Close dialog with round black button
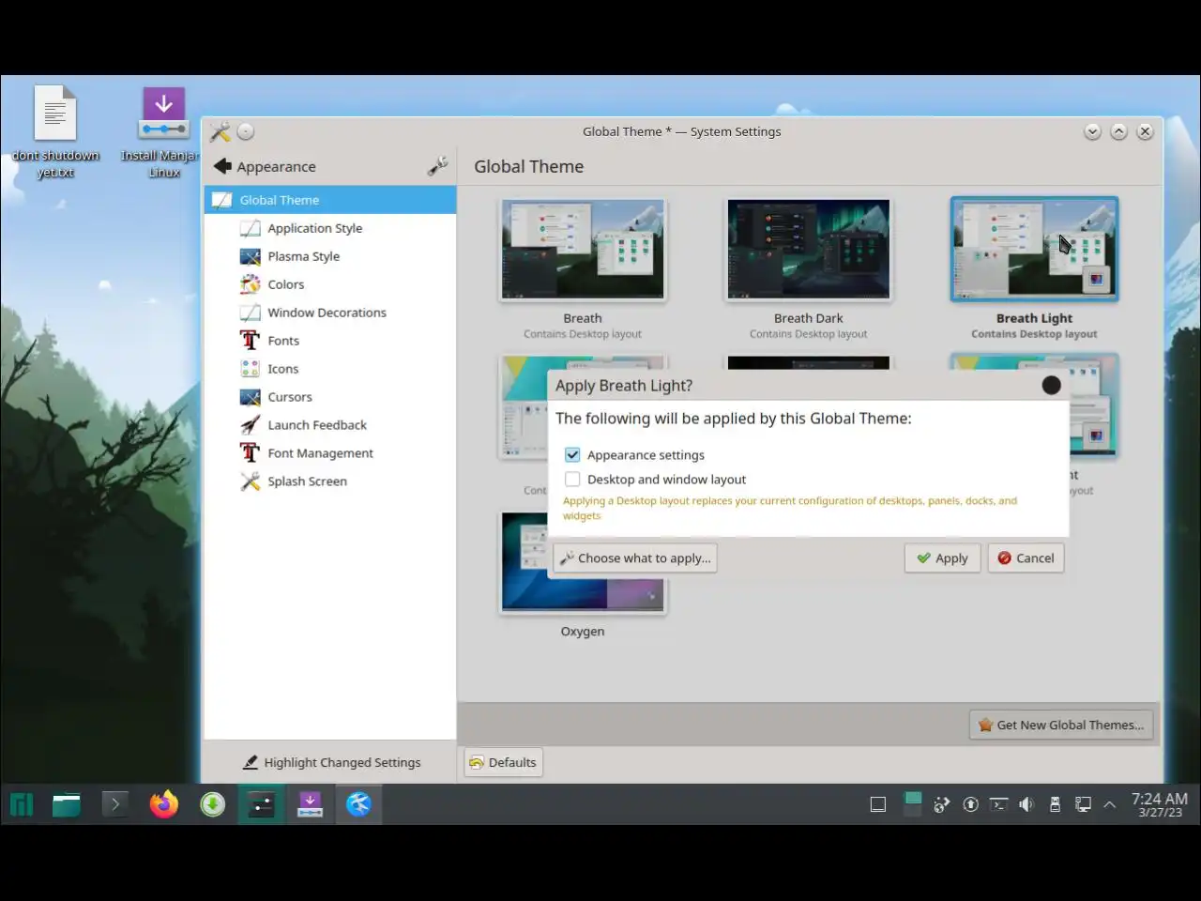This screenshot has width=1201, height=901. (x=1051, y=385)
